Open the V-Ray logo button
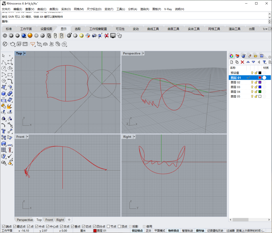This screenshot has height=233, width=272. tap(5, 44)
